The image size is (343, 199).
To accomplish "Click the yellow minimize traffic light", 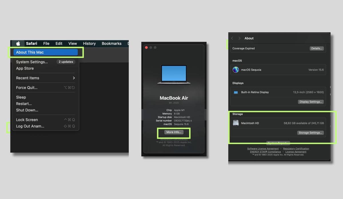I will (x=151, y=47).
